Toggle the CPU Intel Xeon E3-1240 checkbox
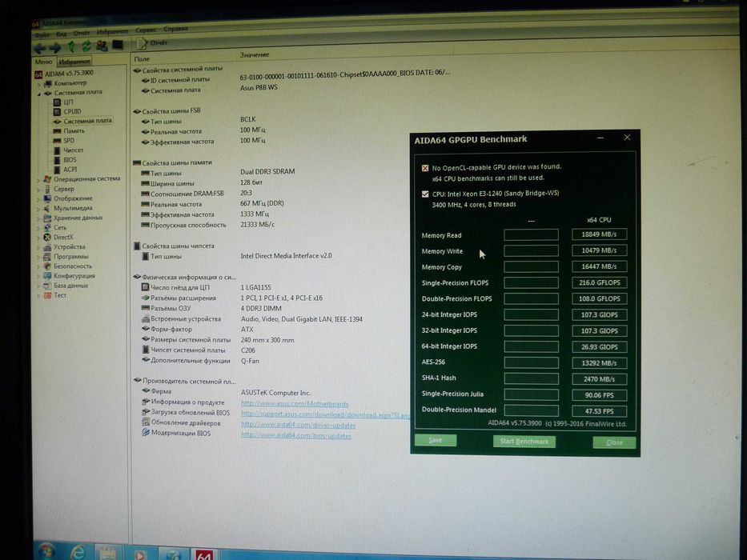This screenshot has height=560, width=747. click(x=425, y=194)
